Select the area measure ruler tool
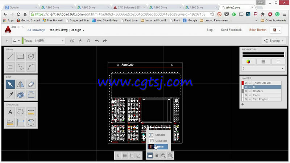Image resolution: width=290 pixels, height=163 pixels. (x=10, y=122)
